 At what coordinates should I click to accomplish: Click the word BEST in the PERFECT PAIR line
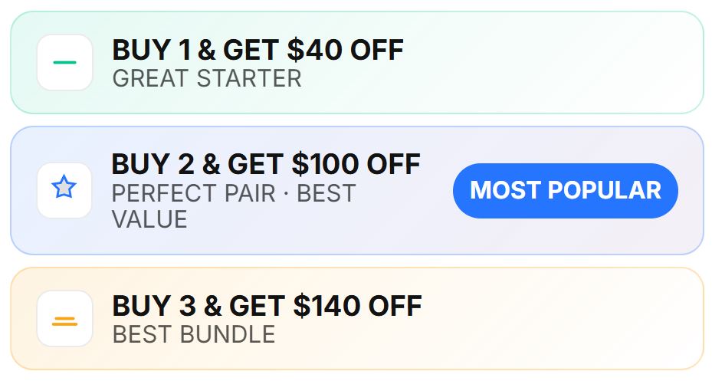pos(326,193)
